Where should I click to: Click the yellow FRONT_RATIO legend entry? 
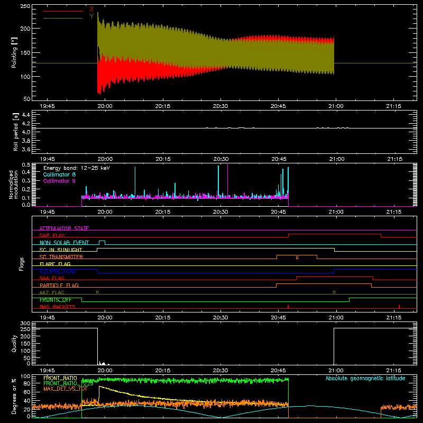(x=60, y=378)
